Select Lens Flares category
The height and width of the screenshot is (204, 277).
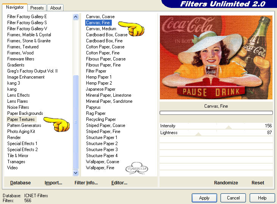pos(17,101)
